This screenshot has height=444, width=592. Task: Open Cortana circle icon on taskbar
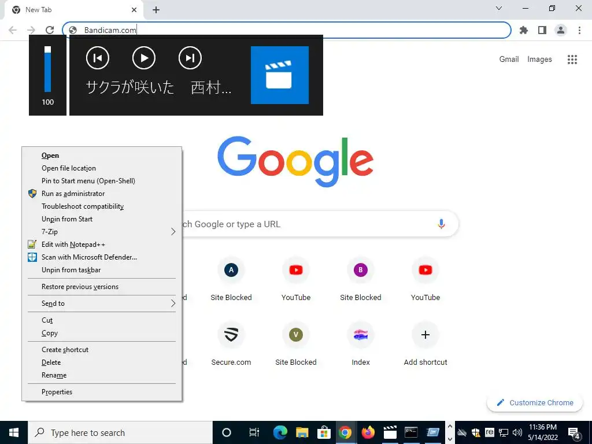(226, 432)
